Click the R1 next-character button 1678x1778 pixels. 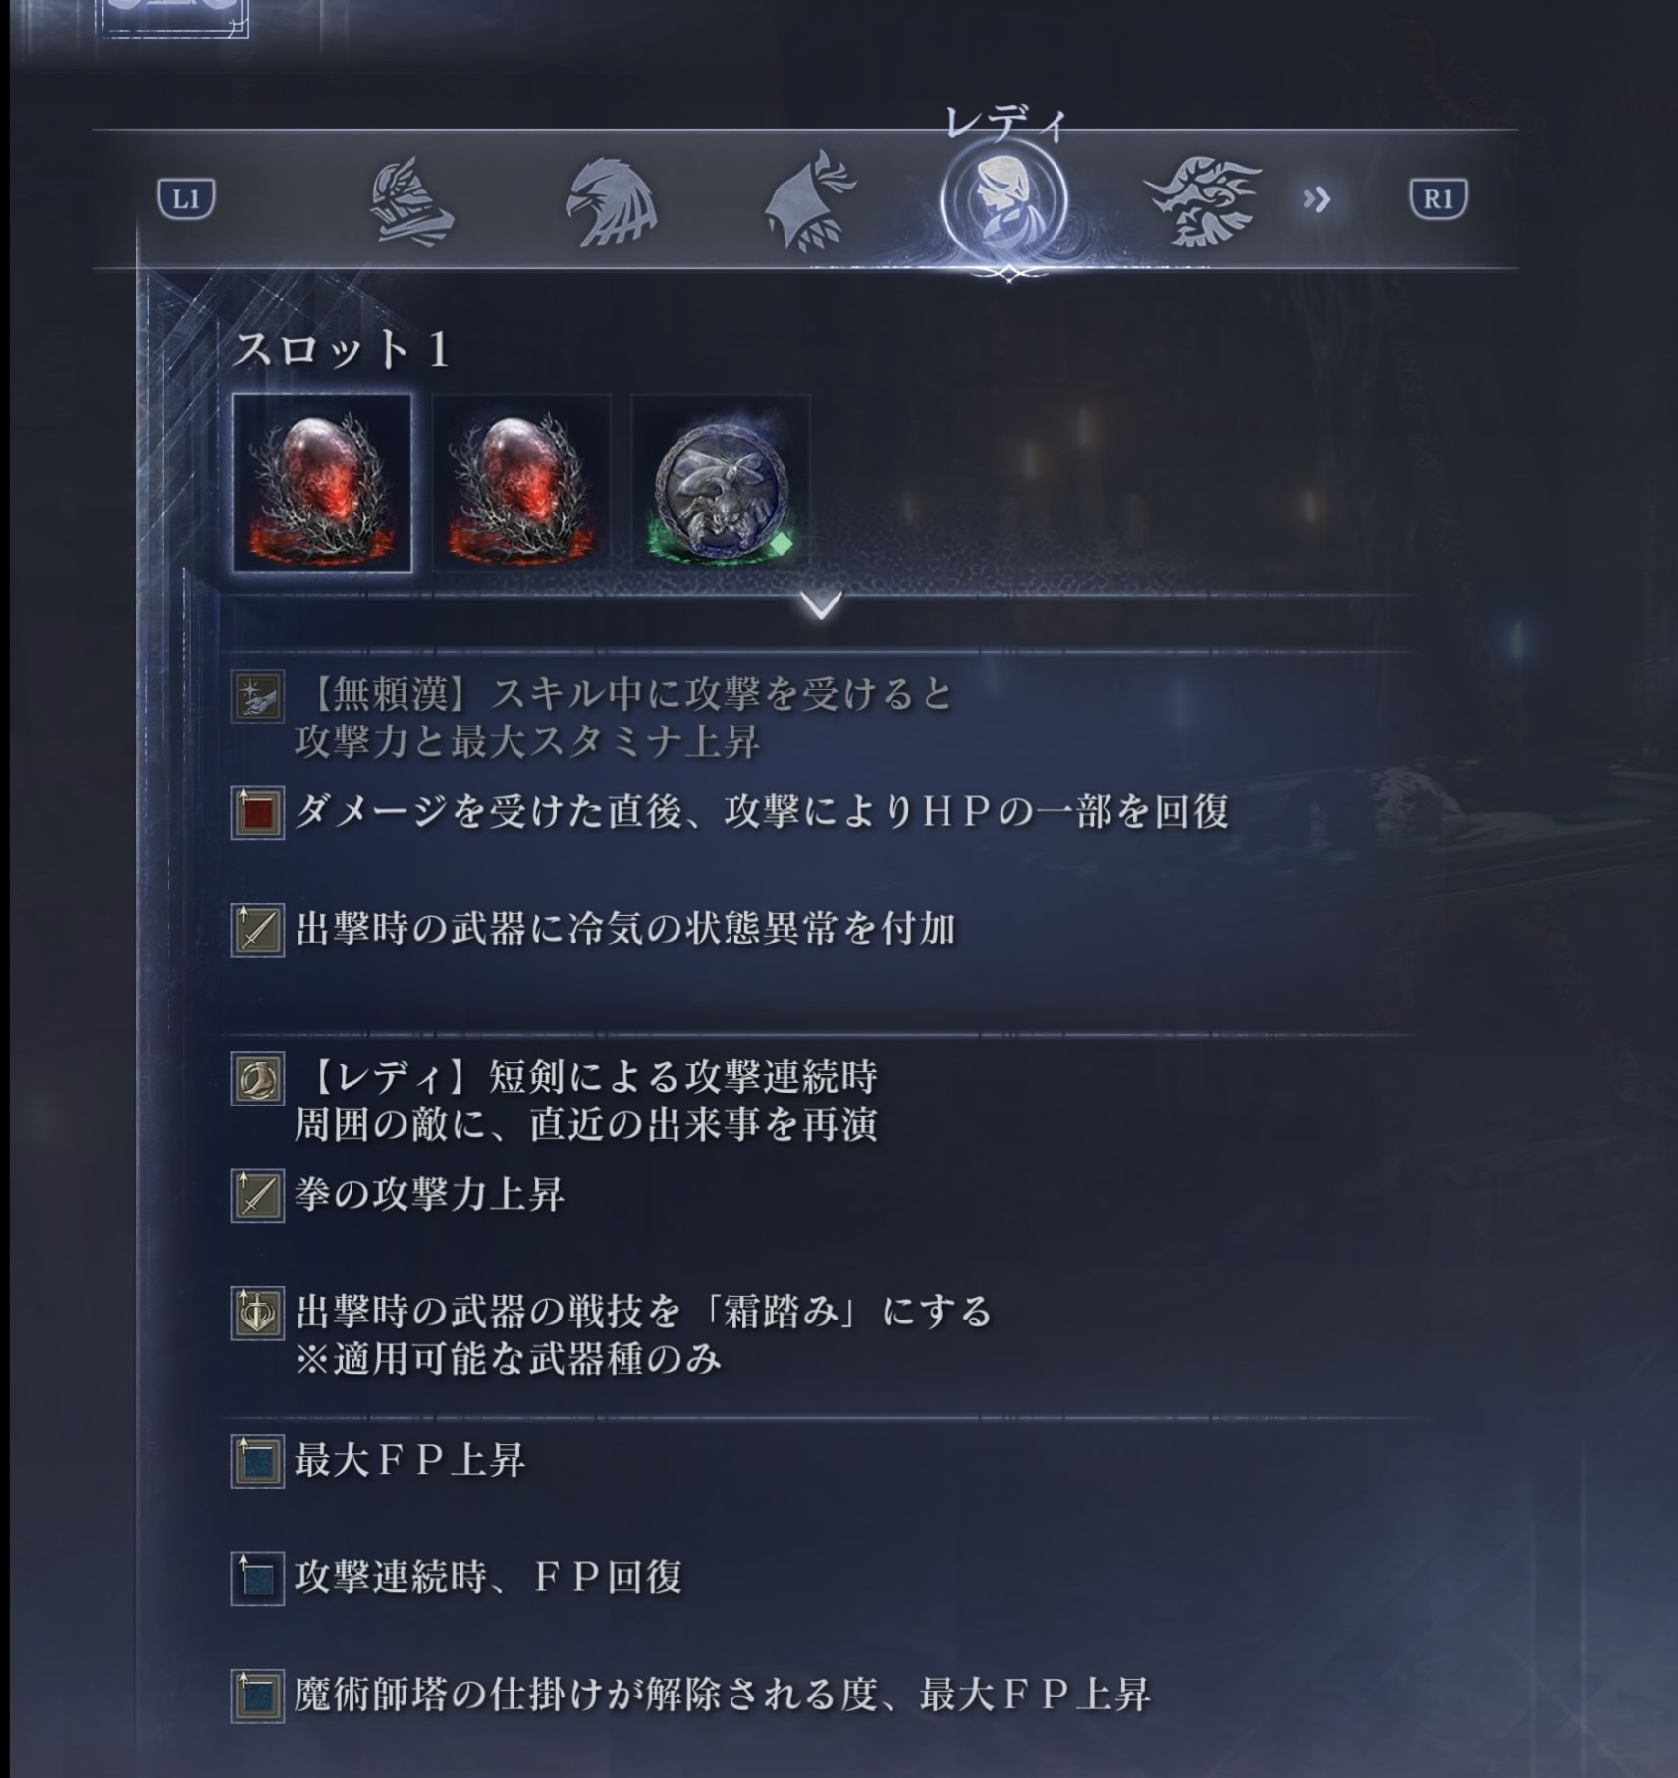(x=1438, y=199)
